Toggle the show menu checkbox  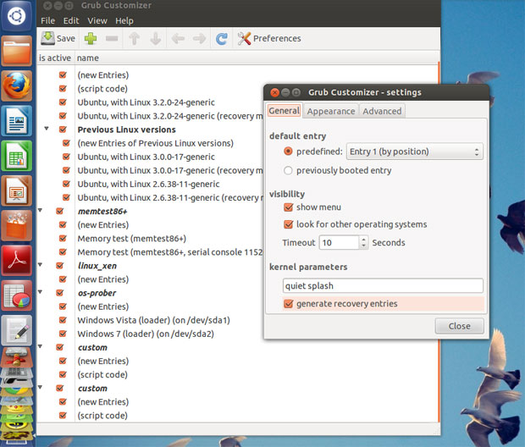[288, 207]
